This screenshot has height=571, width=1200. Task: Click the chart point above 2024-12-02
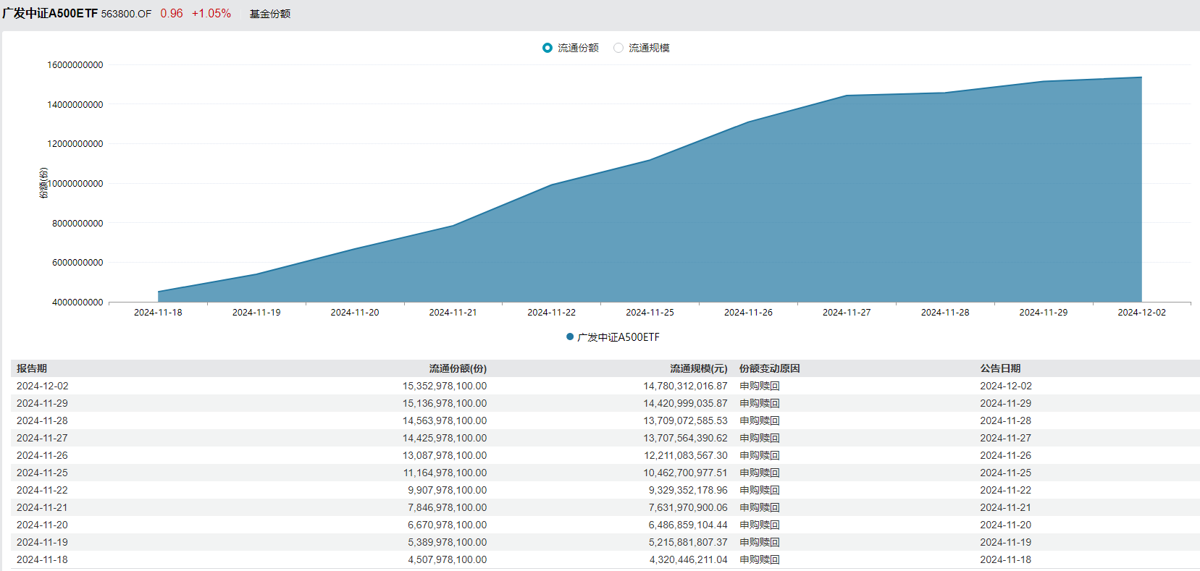click(1141, 77)
